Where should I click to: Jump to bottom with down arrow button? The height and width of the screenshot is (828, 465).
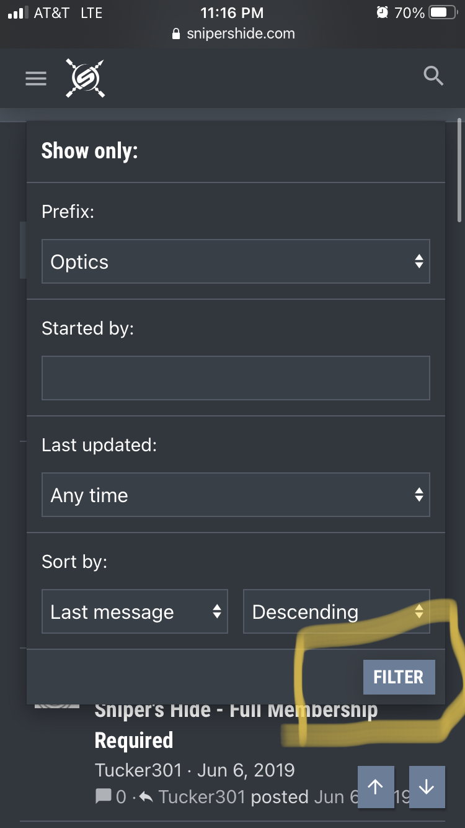(x=427, y=787)
